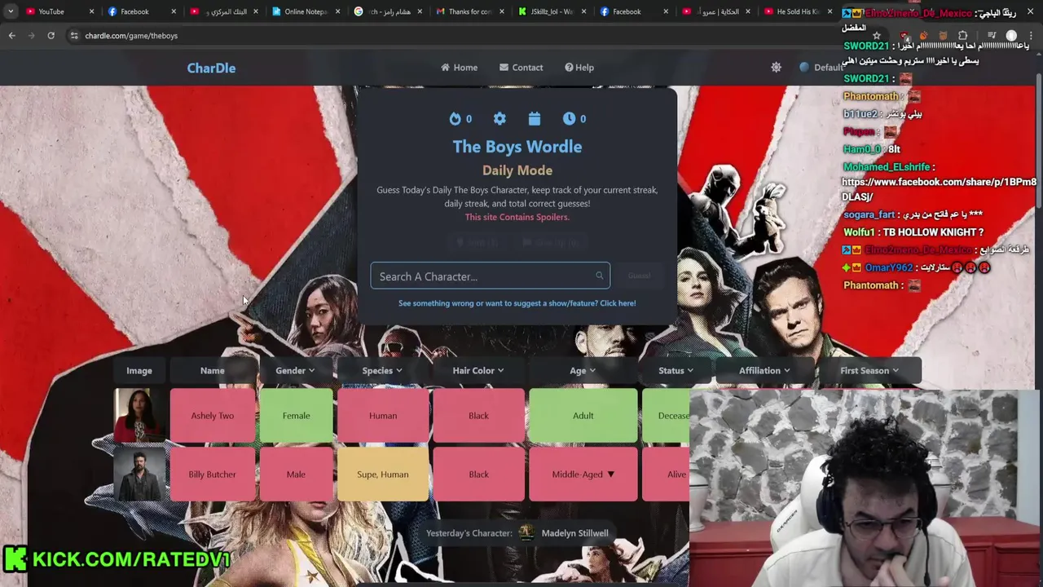The width and height of the screenshot is (1043, 587).
Task: Click the Billy Butcher portrait thumbnail
Action: pyautogui.click(x=139, y=474)
